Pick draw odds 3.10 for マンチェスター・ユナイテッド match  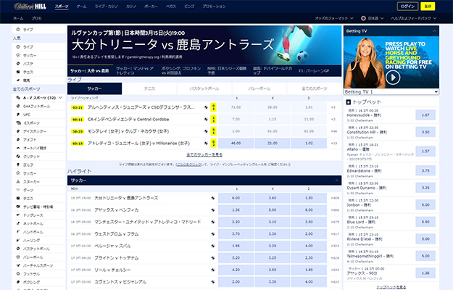tap(272, 222)
